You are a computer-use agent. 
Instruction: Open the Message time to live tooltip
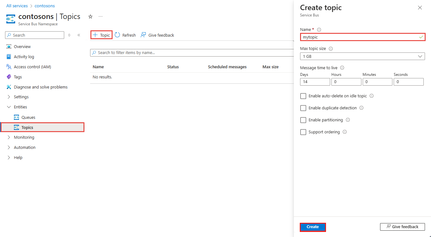click(342, 68)
